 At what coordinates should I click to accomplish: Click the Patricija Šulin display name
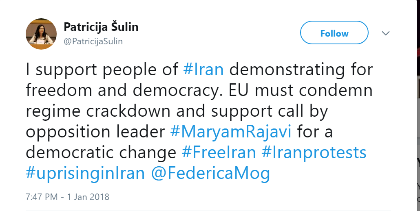[101, 27]
